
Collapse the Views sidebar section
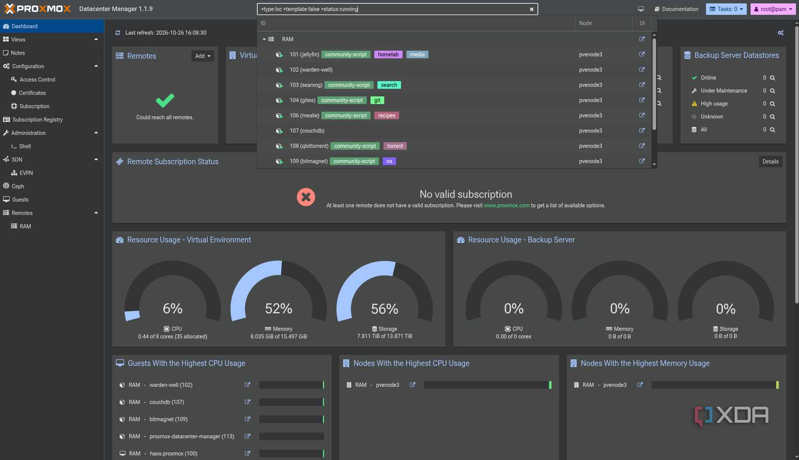tap(96, 39)
